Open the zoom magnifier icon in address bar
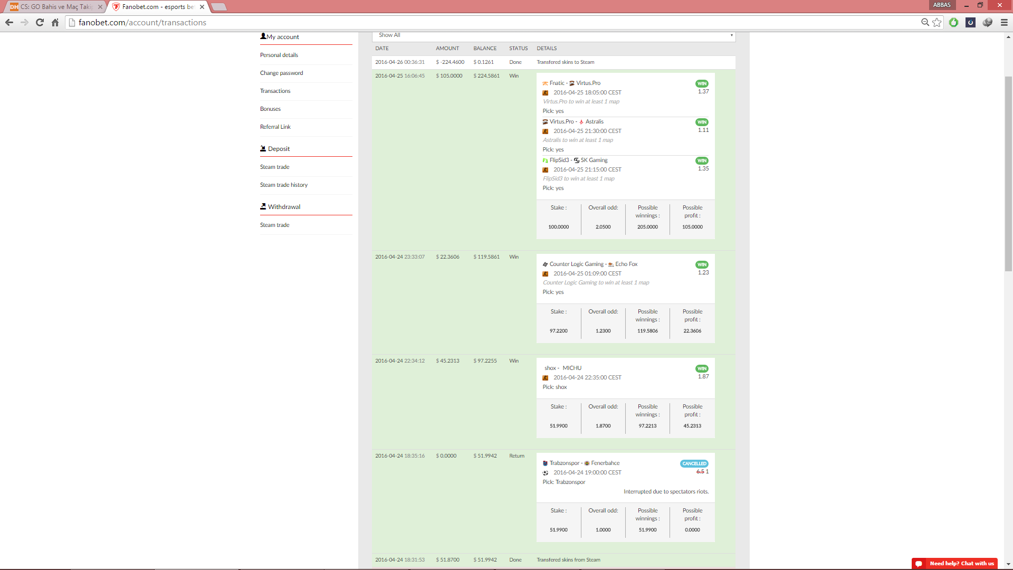The width and height of the screenshot is (1013, 570). coord(925,22)
